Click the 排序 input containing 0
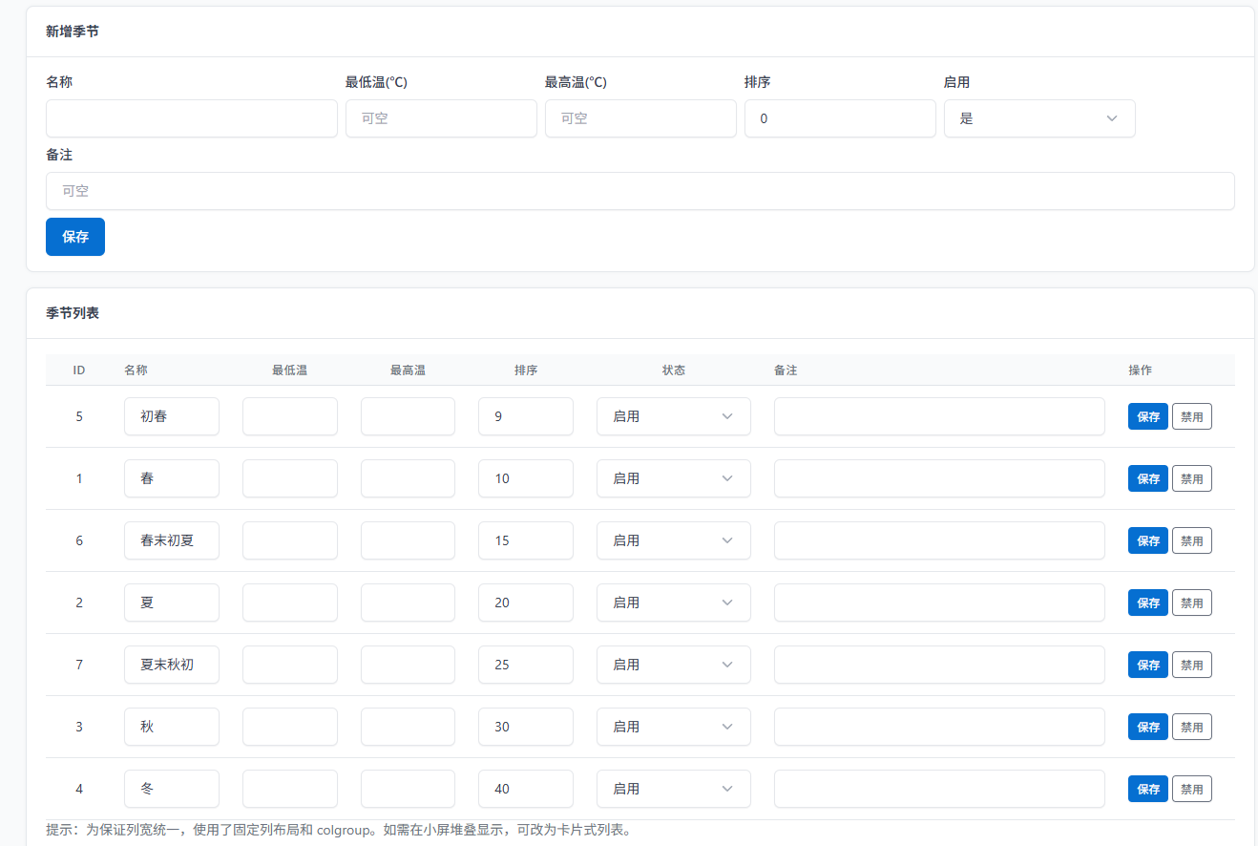 click(x=840, y=118)
